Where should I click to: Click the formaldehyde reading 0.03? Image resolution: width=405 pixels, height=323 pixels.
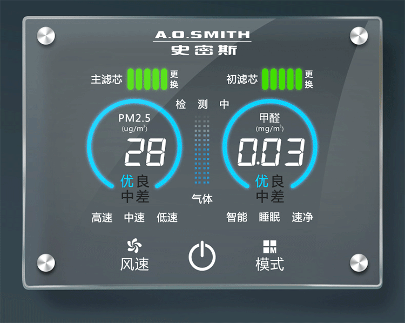tap(271, 152)
